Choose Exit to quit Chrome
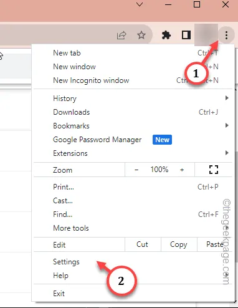The width and height of the screenshot is (238, 308). pyautogui.click(x=133, y=294)
